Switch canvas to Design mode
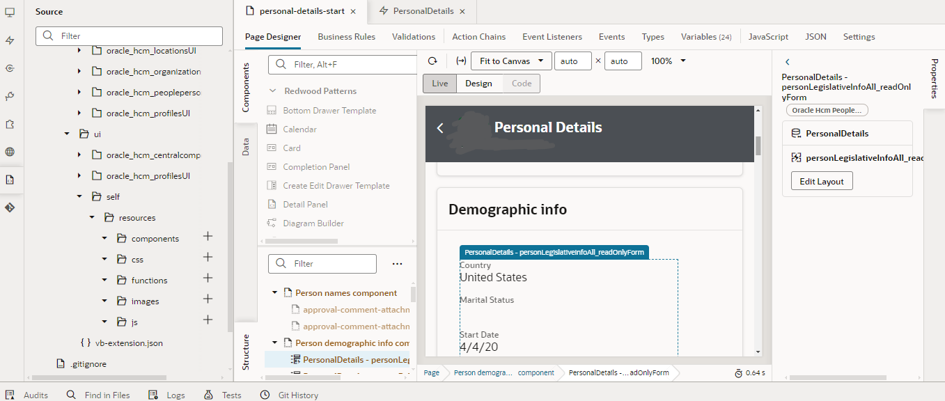This screenshot has height=401, width=945. (x=478, y=84)
